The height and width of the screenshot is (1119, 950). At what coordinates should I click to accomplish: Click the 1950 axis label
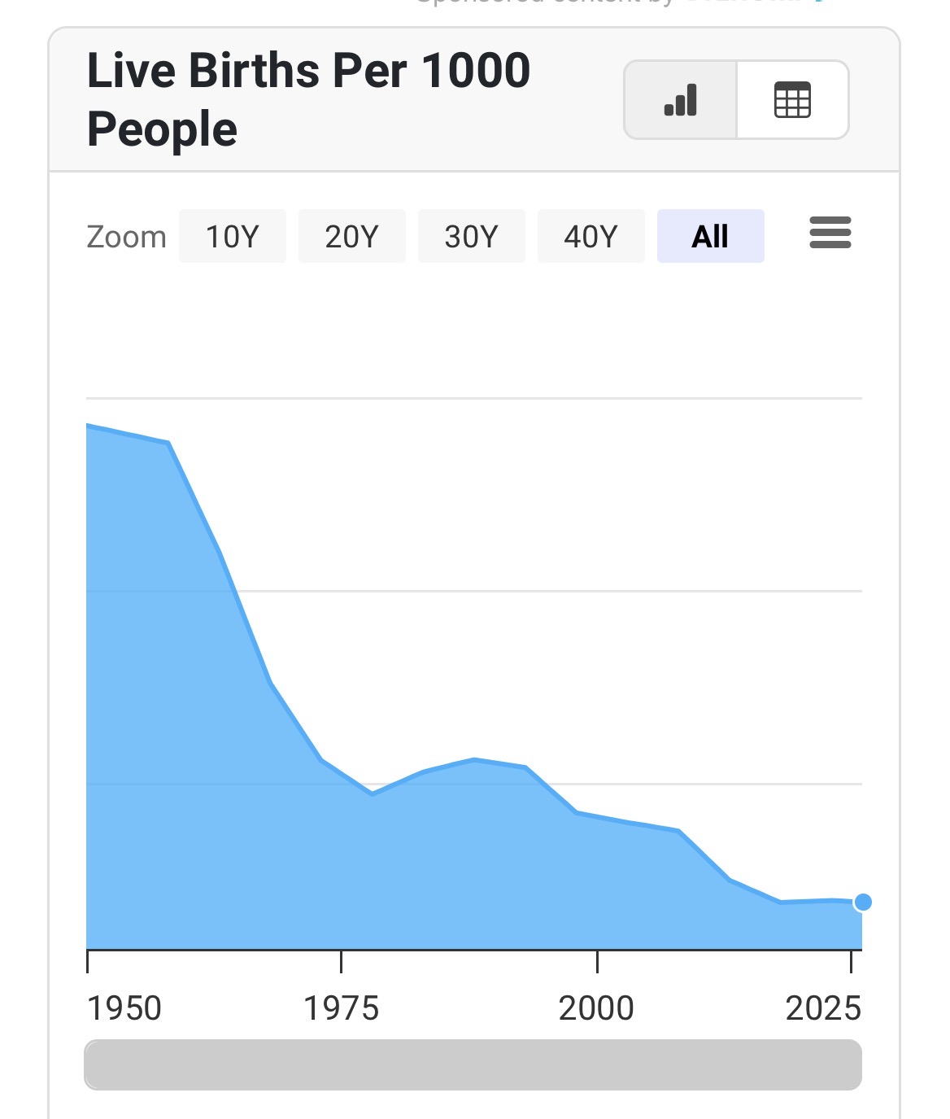(124, 1008)
